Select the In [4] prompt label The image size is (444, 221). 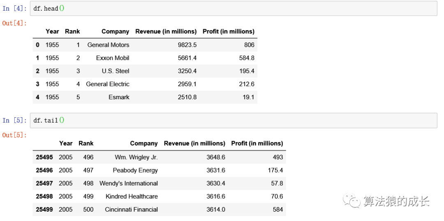pyautogui.click(x=15, y=9)
